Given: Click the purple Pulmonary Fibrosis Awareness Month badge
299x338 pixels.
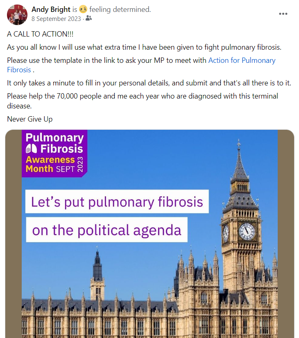Looking at the screenshot, I should tap(54, 153).
